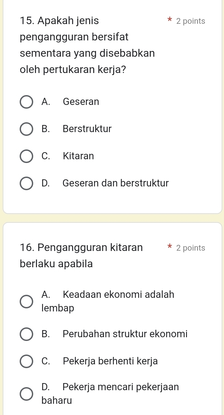Select answer D Pekerja mencari pekerjaan baharu
Screen dimensions: 224x415
[26, 394]
